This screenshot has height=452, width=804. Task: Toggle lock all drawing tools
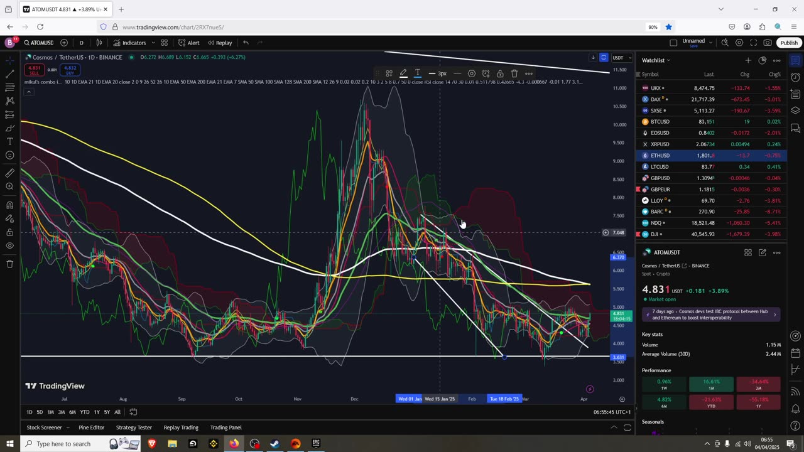pyautogui.click(x=9, y=232)
